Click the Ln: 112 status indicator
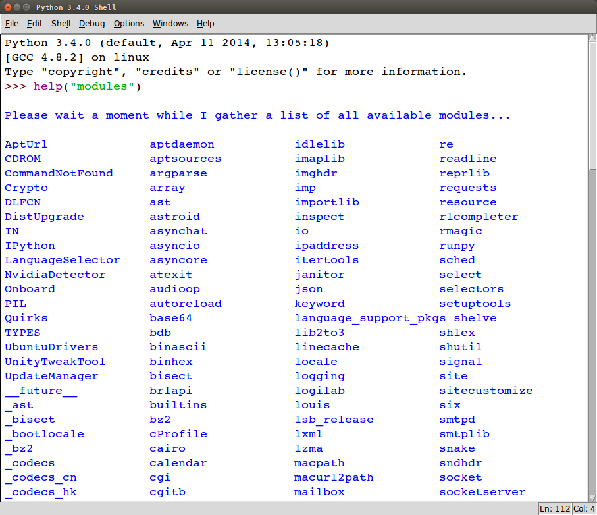The height and width of the screenshot is (515, 597). coord(555,509)
